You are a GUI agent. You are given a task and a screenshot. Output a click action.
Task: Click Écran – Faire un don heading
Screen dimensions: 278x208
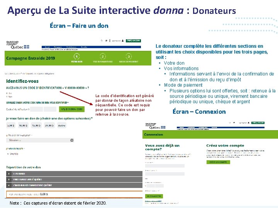point(79,26)
